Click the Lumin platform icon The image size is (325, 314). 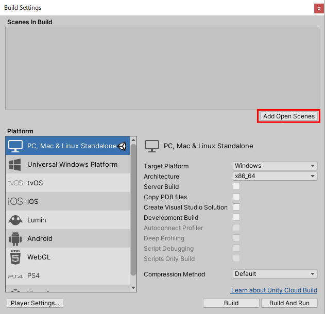click(15, 220)
